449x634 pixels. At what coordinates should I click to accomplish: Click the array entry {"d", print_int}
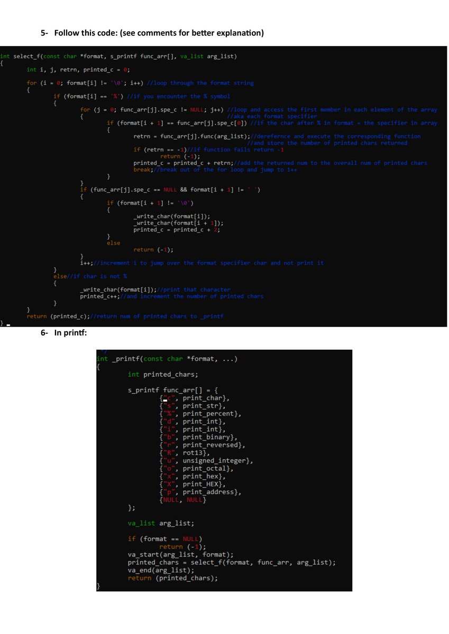pos(193,422)
